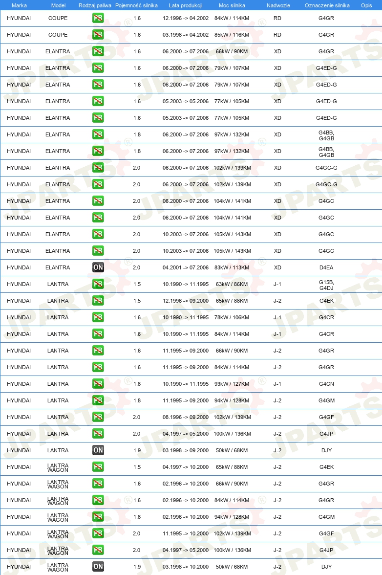The width and height of the screenshot is (382, 575).
Task: Click the Nadwozie column header
Action: pos(278,5)
